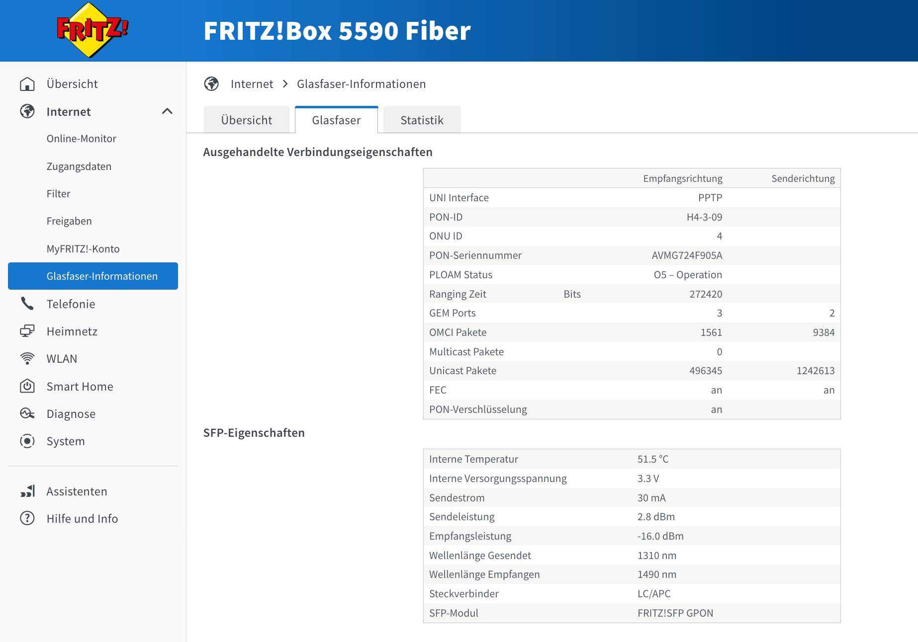Click the PLOAM Status value O5 – Operation

688,275
